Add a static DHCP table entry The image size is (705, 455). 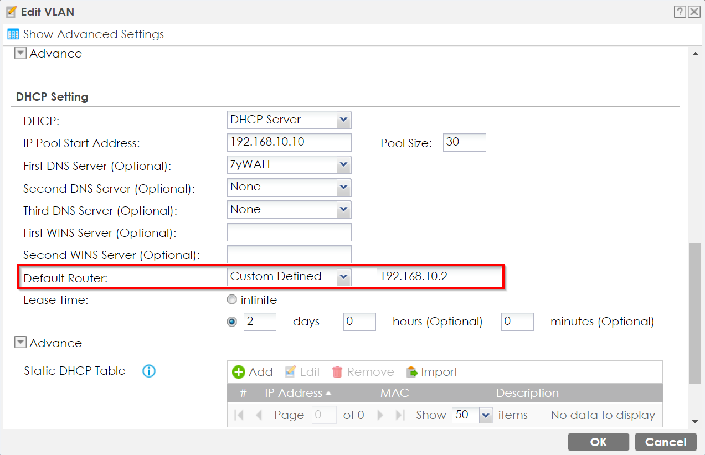(x=253, y=372)
